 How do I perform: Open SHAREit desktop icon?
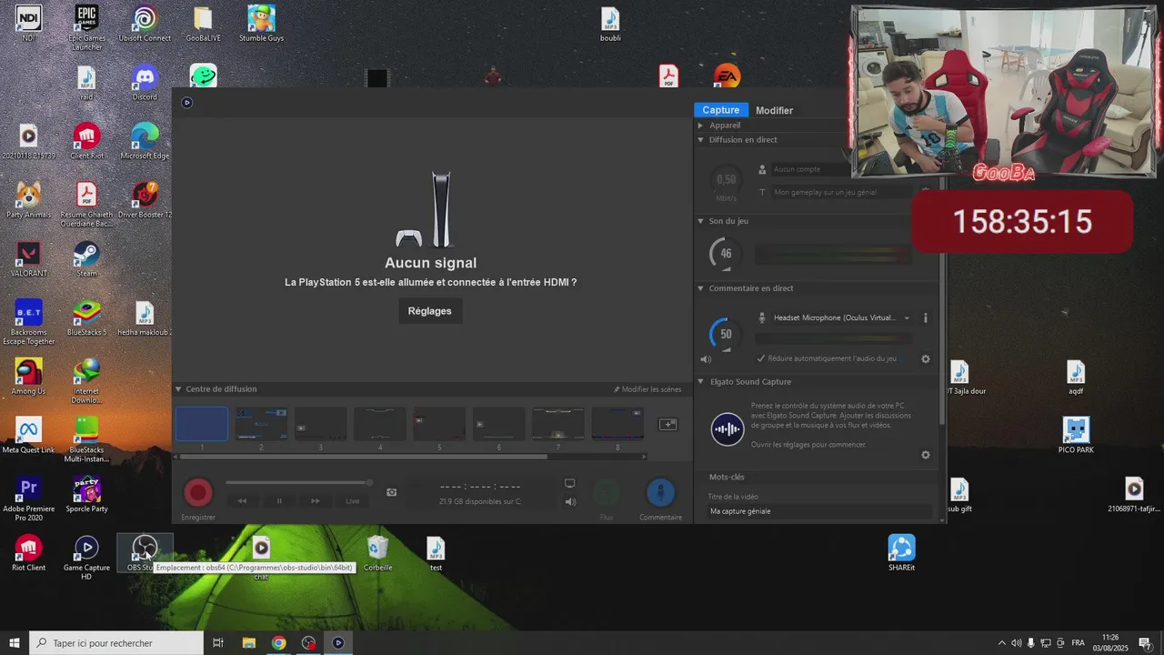pyautogui.click(x=901, y=553)
